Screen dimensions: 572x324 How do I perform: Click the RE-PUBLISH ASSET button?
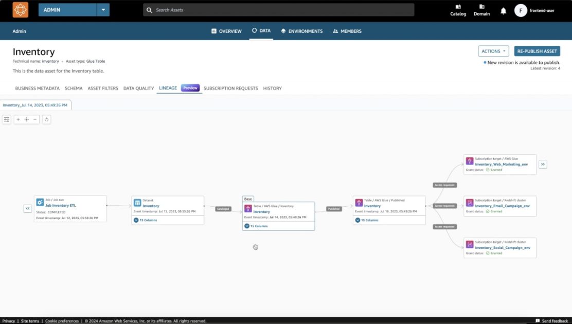[537, 51]
